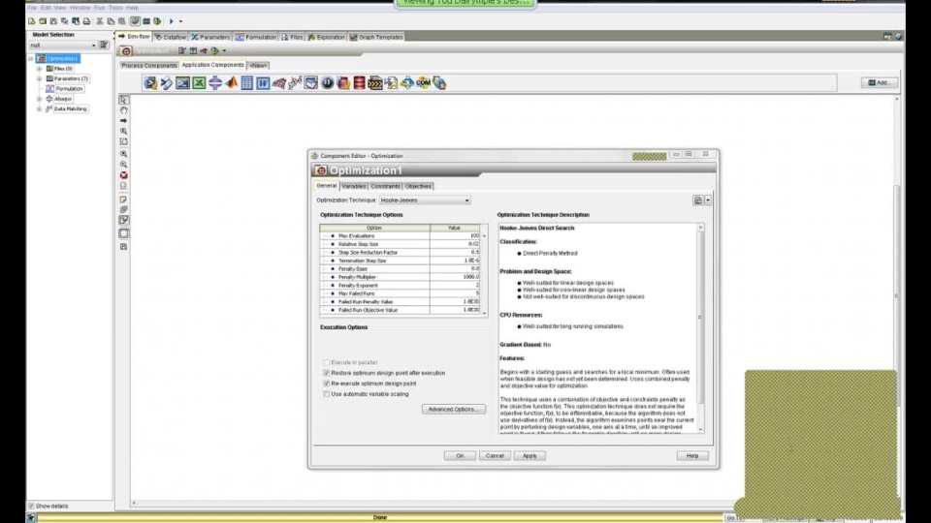Click the red Database component icon
Viewport: 931px width, 523px height.
tap(359, 83)
